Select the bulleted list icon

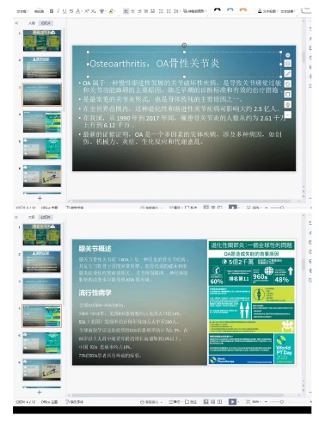[161, 11]
